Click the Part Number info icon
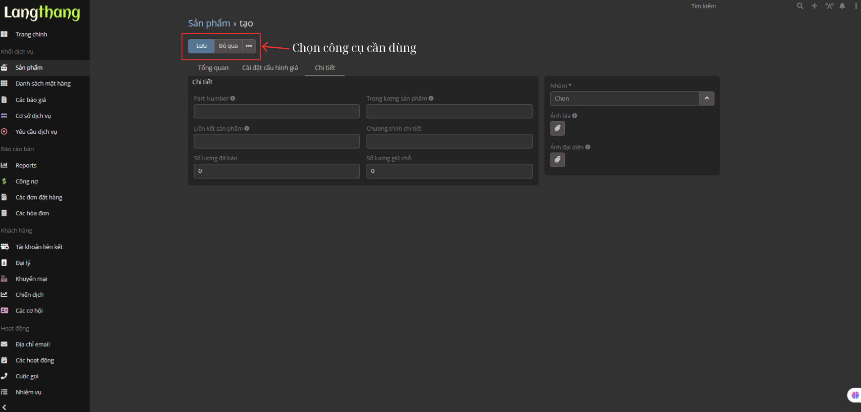 [233, 99]
